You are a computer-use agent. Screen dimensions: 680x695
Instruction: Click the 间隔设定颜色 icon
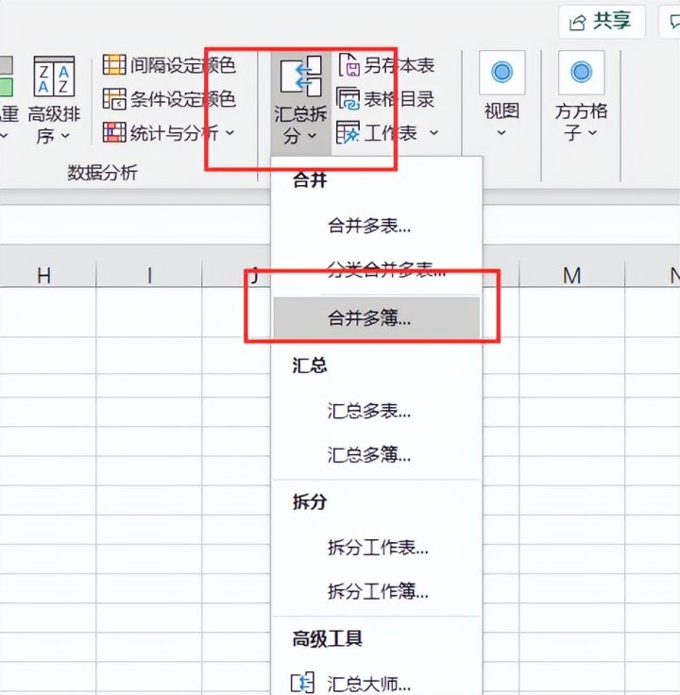pos(114,65)
